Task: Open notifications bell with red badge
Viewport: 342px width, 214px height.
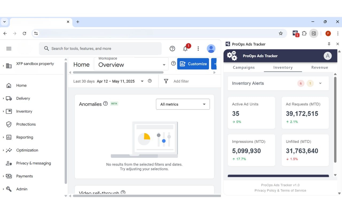Action: [x=185, y=48]
